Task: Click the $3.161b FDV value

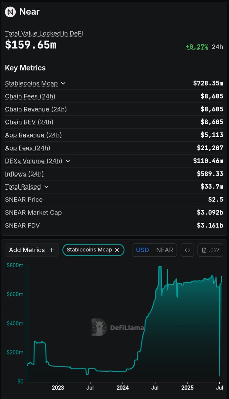Action: [210, 225]
